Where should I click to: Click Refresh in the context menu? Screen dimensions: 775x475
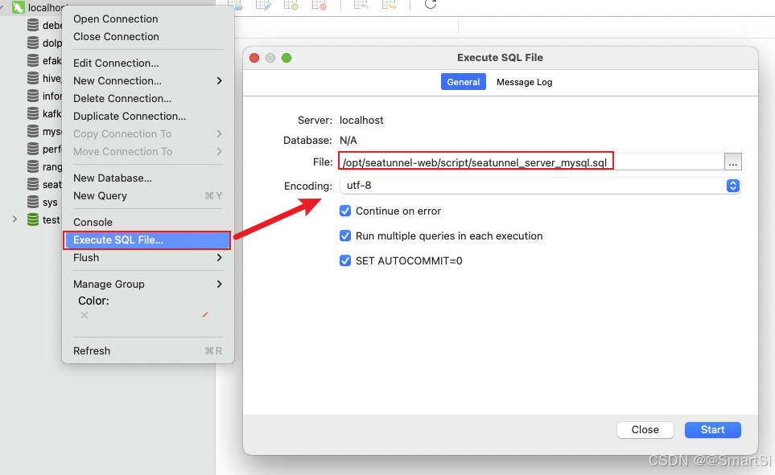tap(92, 350)
